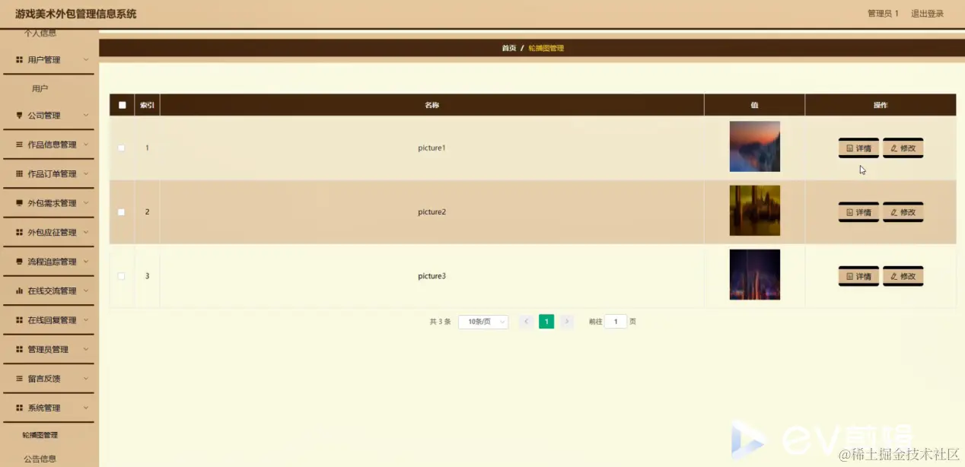
Task: Open the 用户 submenu item
Action: (40, 89)
